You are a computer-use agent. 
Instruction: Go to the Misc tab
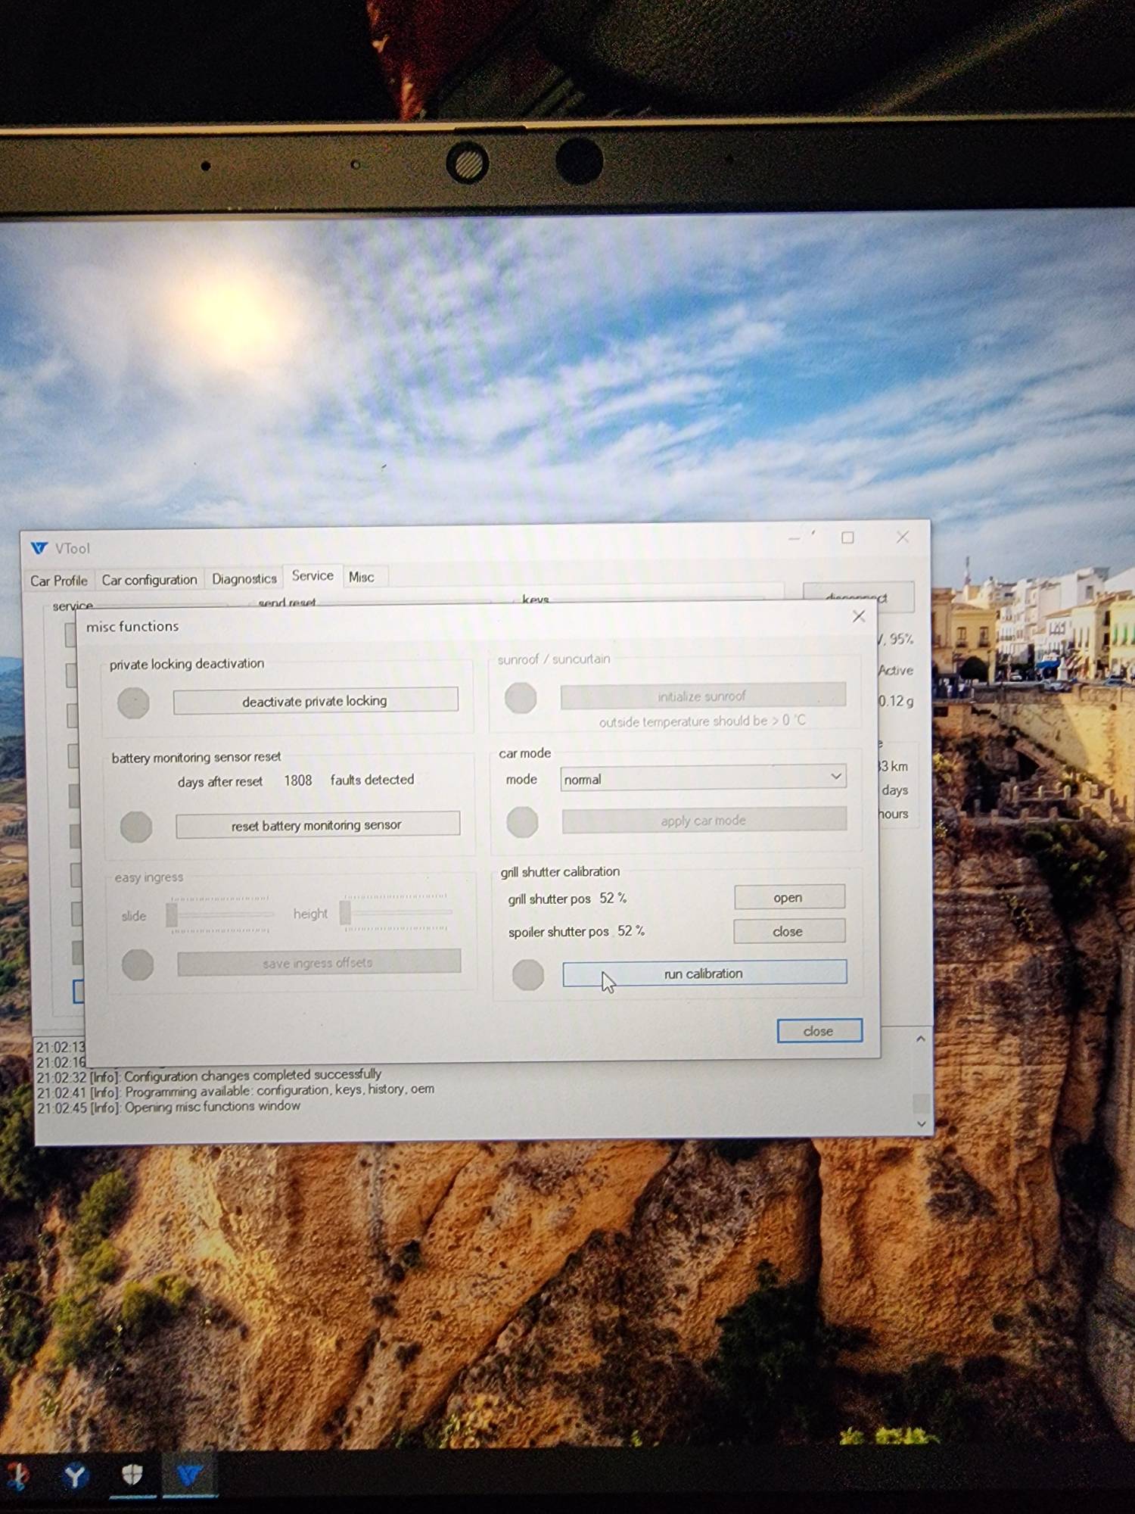[x=361, y=577]
